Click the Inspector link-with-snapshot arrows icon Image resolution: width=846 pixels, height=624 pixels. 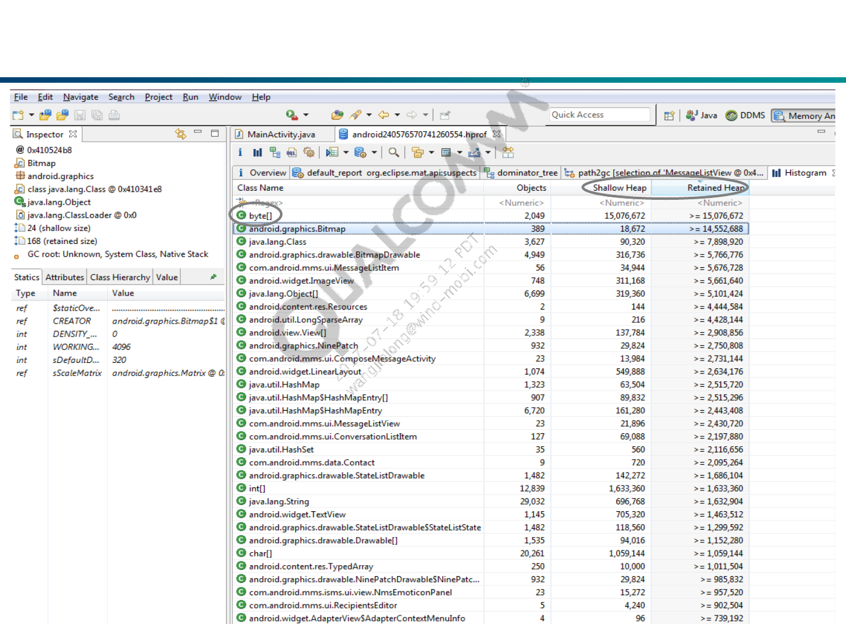180,133
